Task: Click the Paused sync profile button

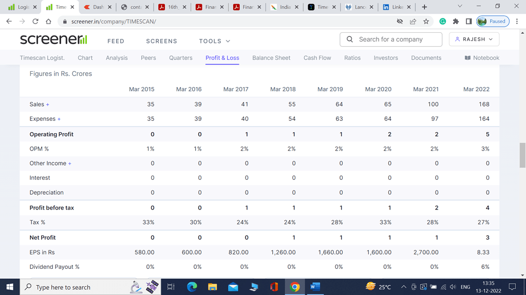Action: tap(493, 22)
